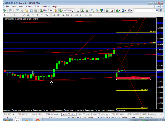The width and height of the screenshot is (165, 121).
Task: Switch timeframe to D1
Action: click(81, 15)
